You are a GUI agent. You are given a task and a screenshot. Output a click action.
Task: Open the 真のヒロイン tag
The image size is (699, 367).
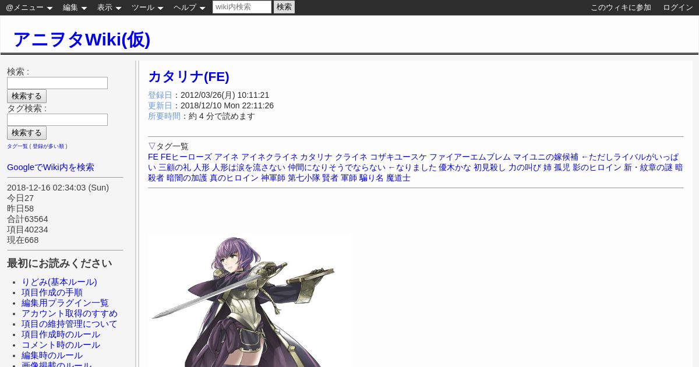click(x=234, y=178)
